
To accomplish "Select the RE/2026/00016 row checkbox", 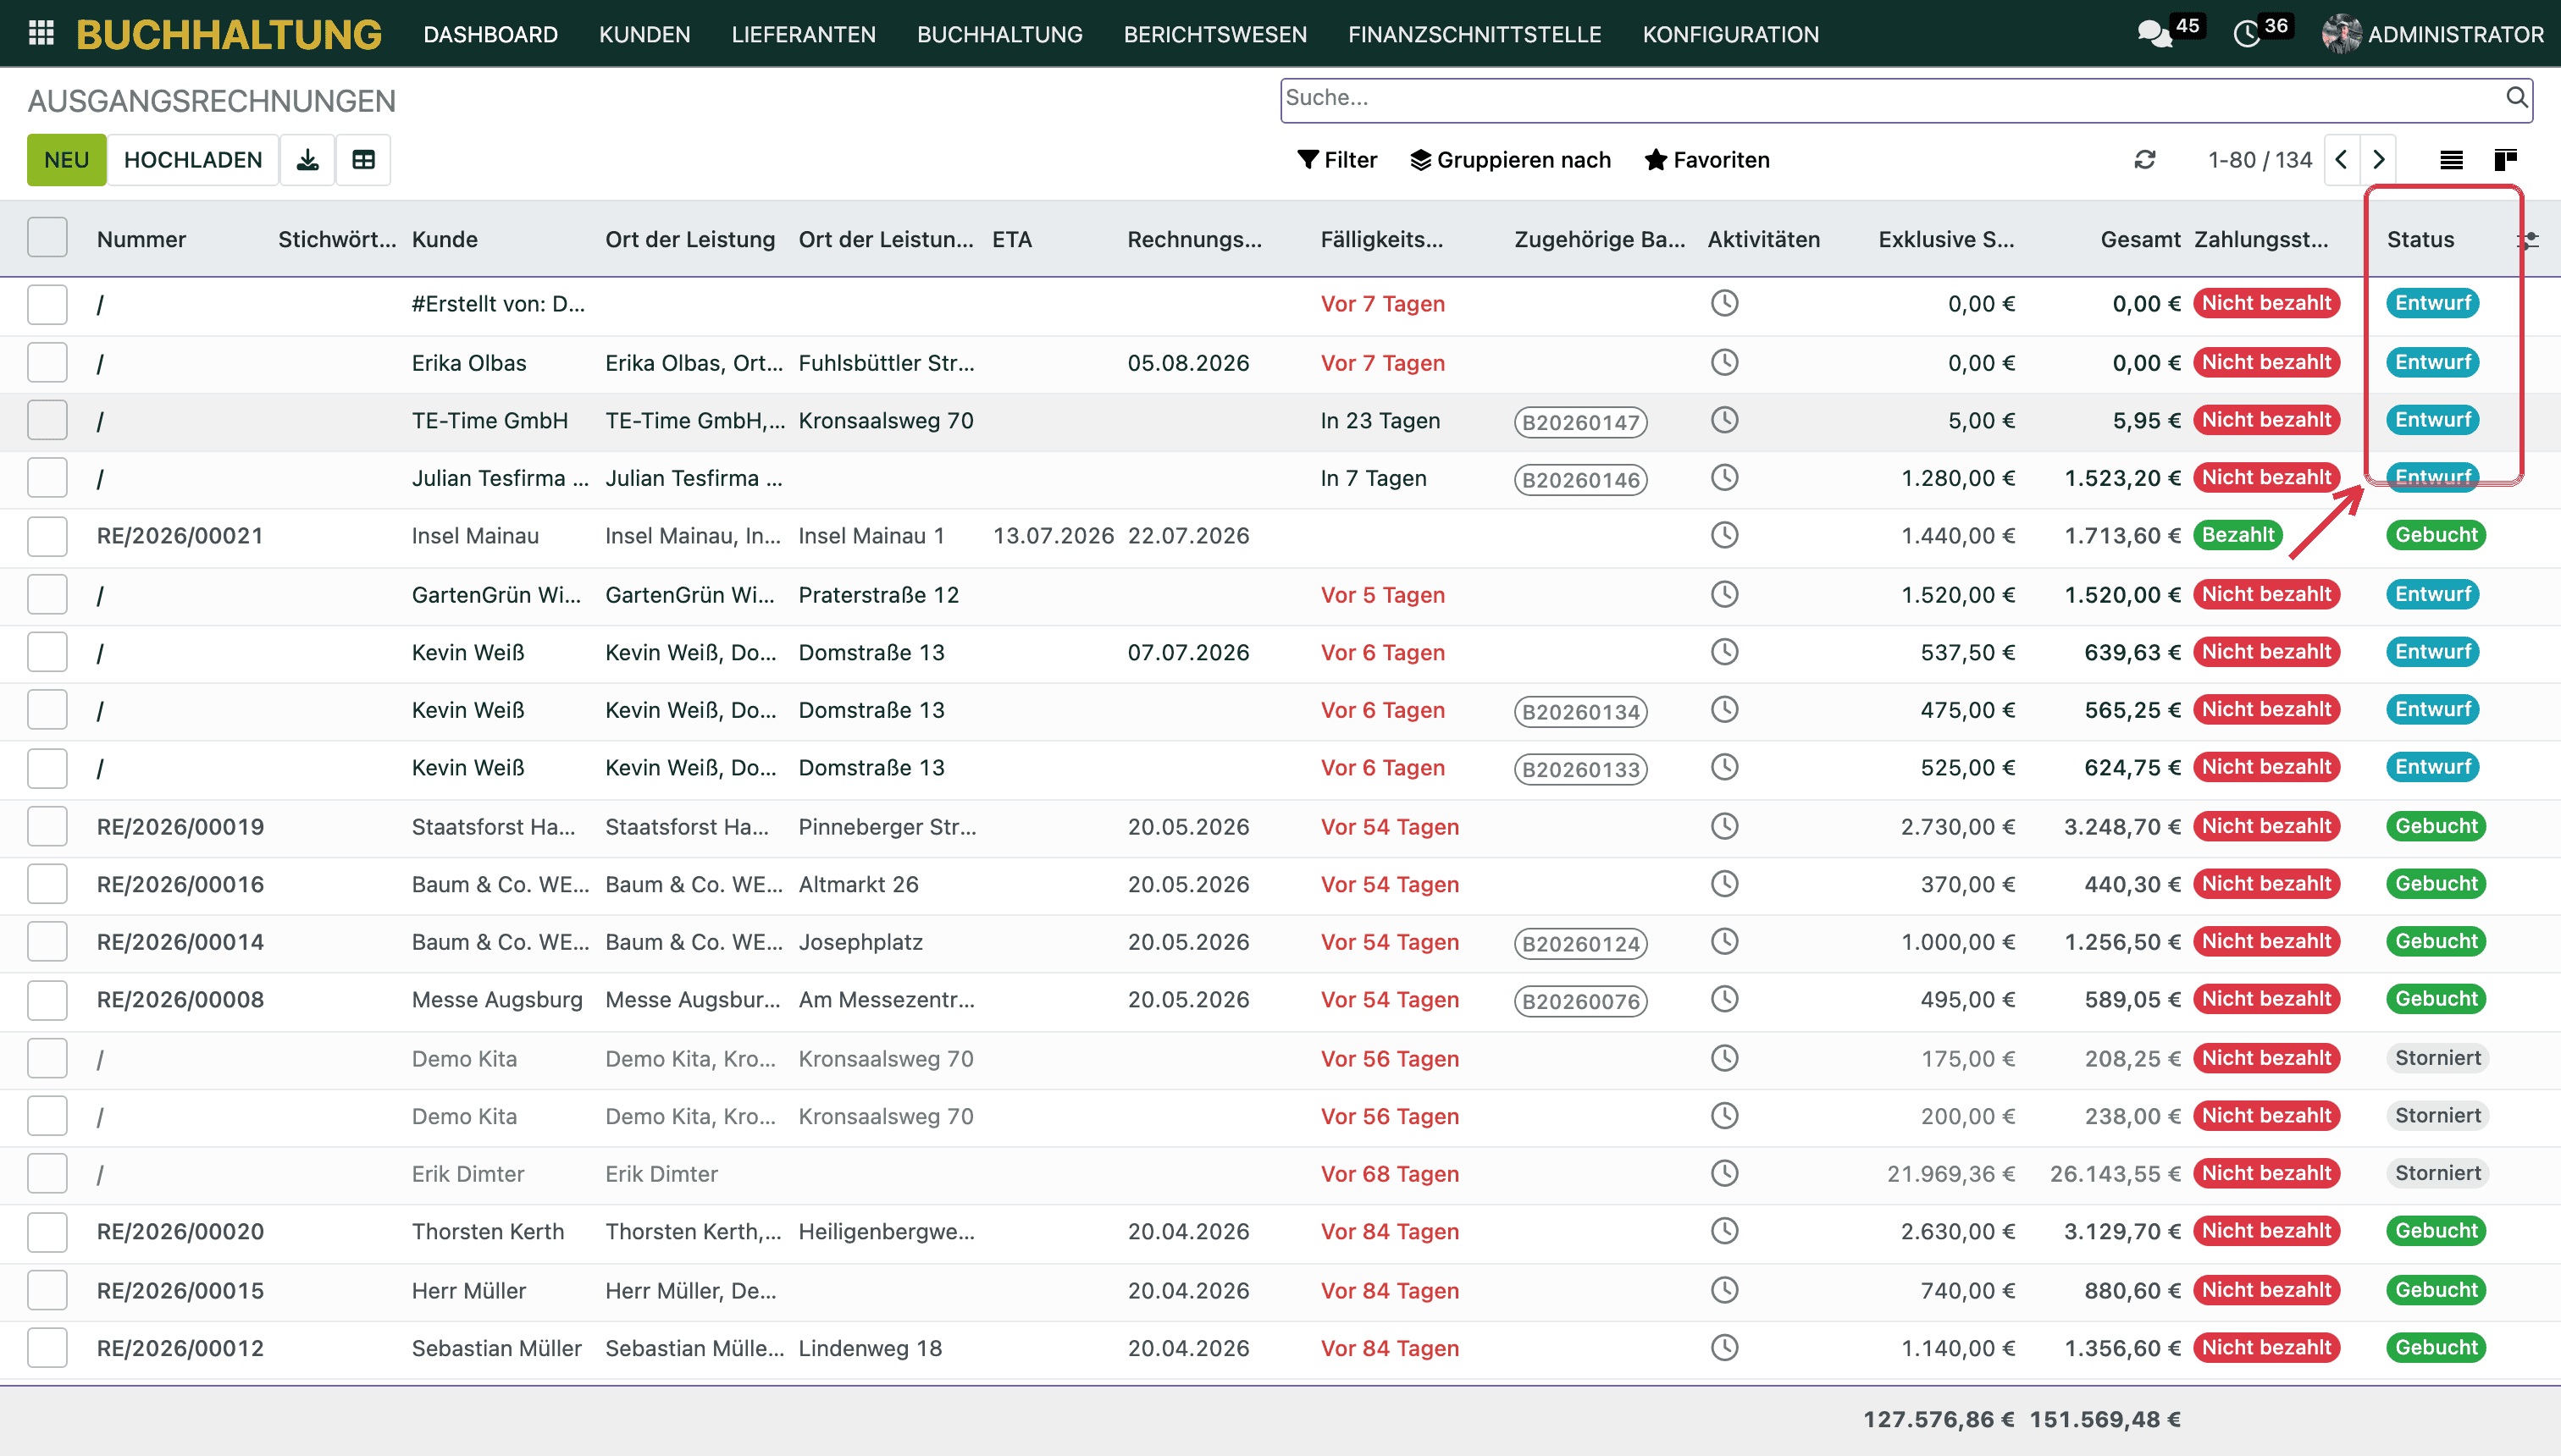I will tap(47, 884).
